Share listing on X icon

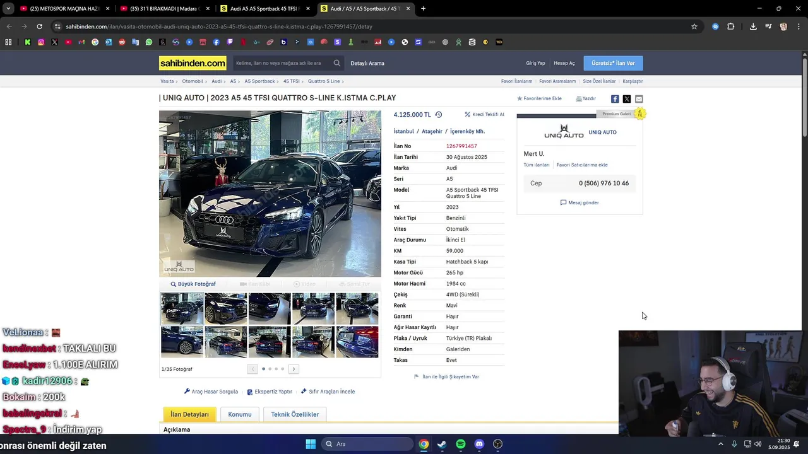(627, 99)
